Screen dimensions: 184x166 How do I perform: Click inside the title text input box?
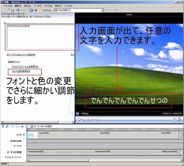click(41, 36)
